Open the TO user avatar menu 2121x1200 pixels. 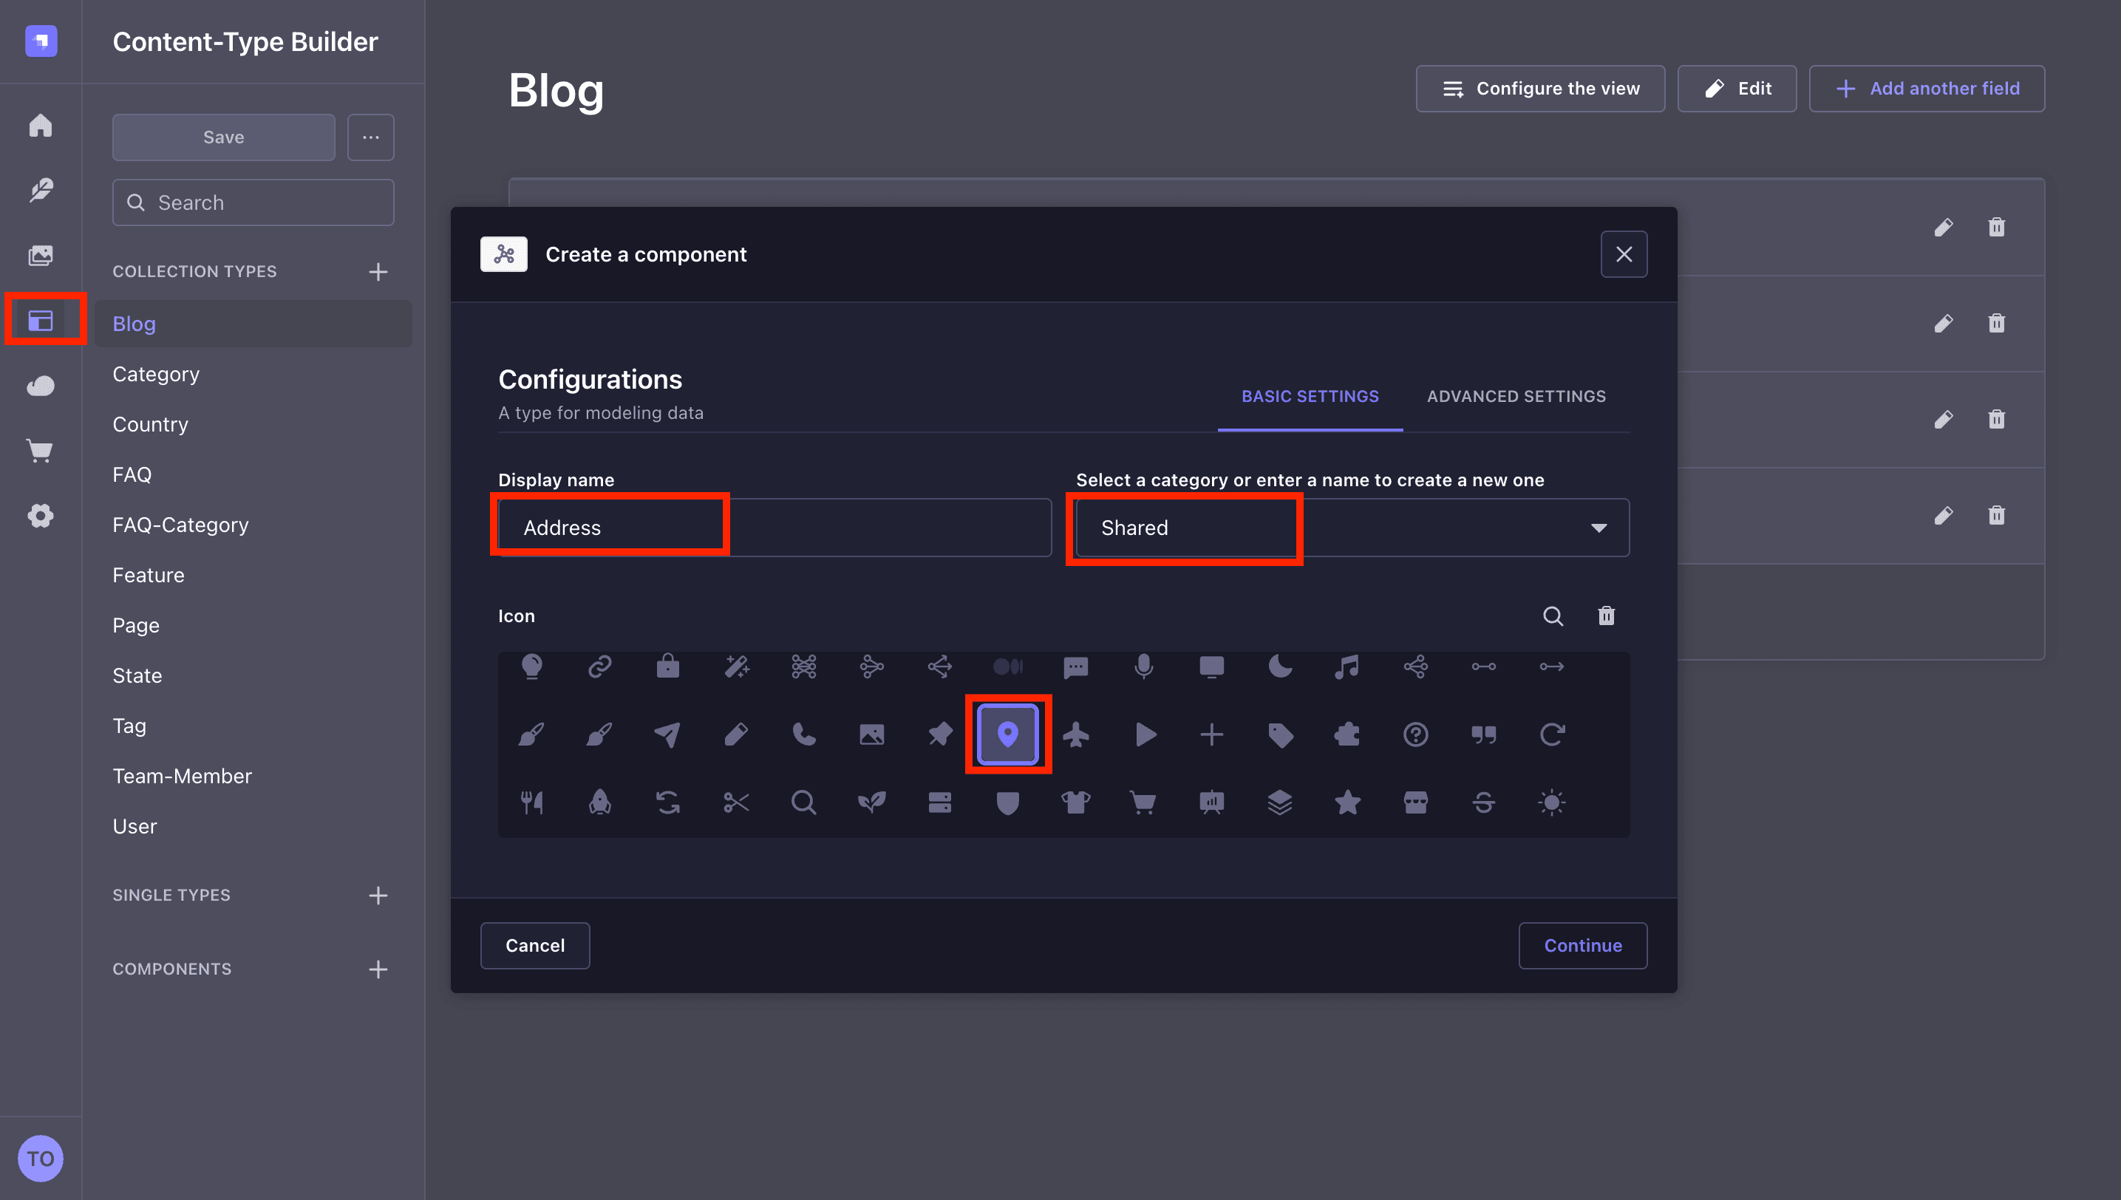pos(41,1158)
